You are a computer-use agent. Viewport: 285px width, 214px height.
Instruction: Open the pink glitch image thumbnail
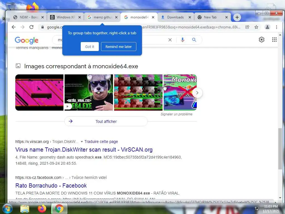tap(39, 93)
